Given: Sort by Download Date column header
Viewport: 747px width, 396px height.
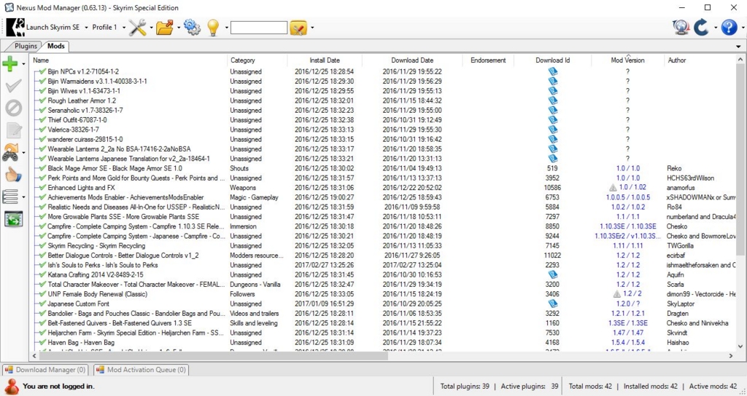Looking at the screenshot, I should [412, 60].
